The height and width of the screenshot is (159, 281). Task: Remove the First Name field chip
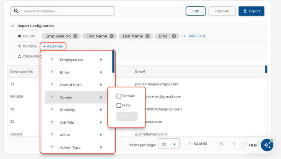pos(112,36)
